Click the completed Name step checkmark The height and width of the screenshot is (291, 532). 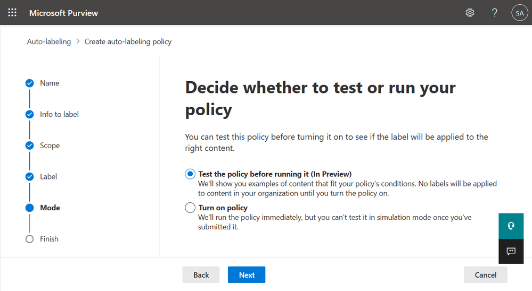pos(30,83)
